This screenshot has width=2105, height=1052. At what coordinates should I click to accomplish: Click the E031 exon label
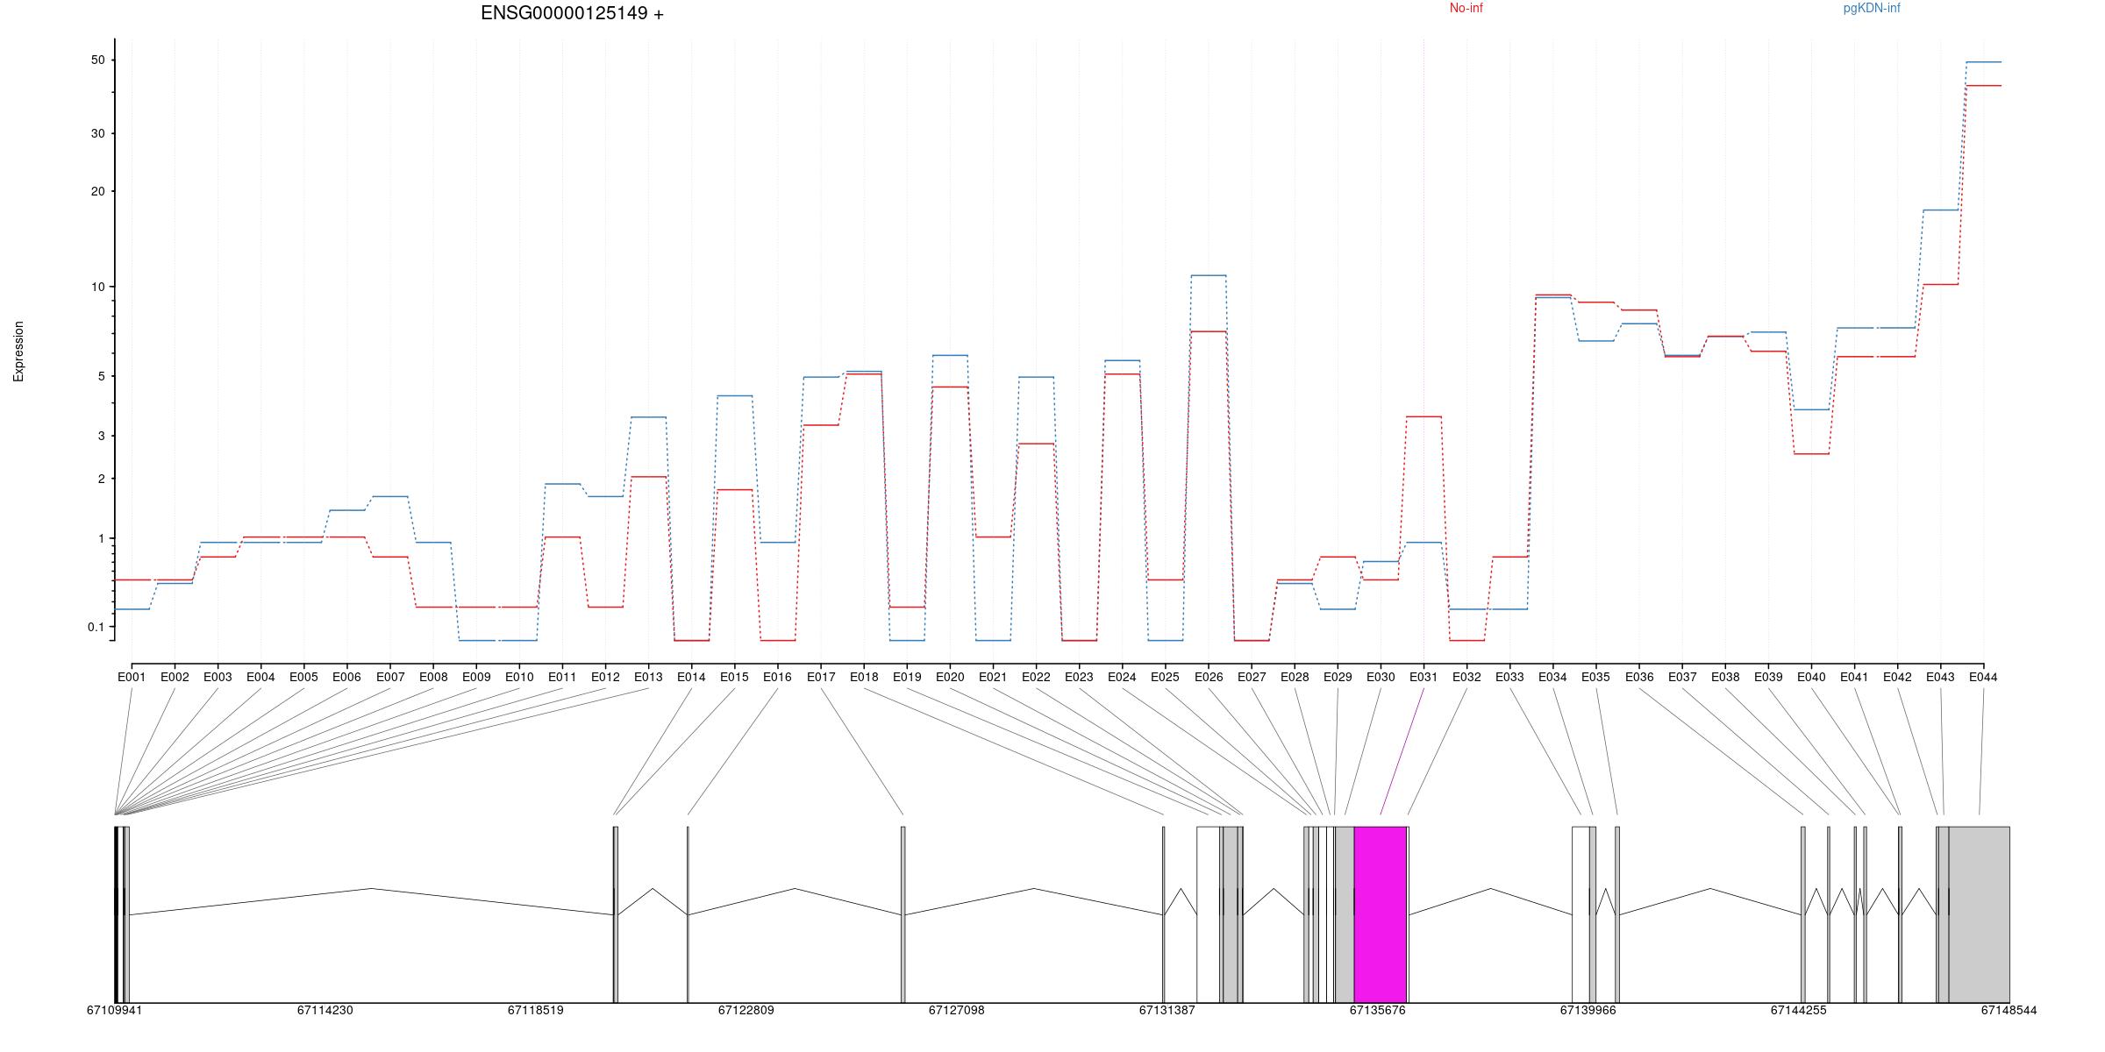point(1424,677)
